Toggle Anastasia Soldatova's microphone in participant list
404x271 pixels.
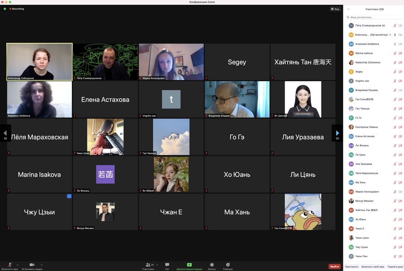395,44
